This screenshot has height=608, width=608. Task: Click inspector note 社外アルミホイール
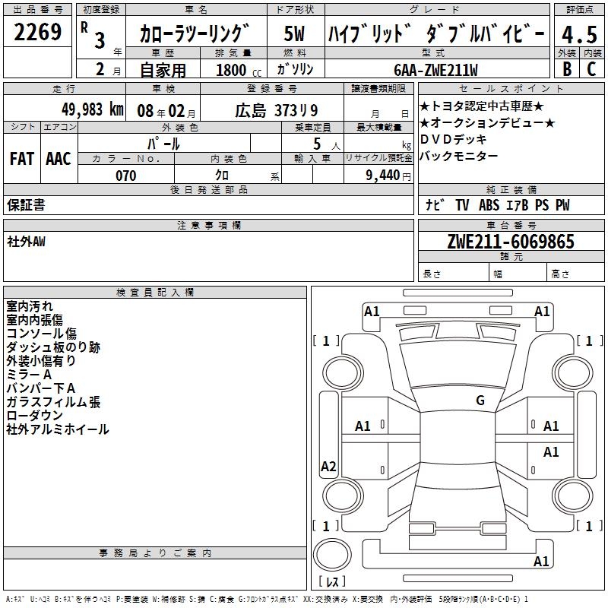58,429
